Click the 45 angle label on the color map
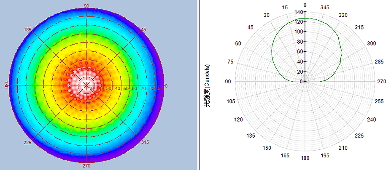 [143, 30]
